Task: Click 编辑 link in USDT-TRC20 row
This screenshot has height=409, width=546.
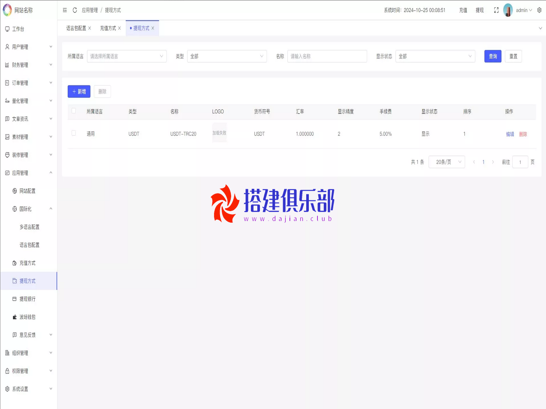Action: (x=510, y=134)
